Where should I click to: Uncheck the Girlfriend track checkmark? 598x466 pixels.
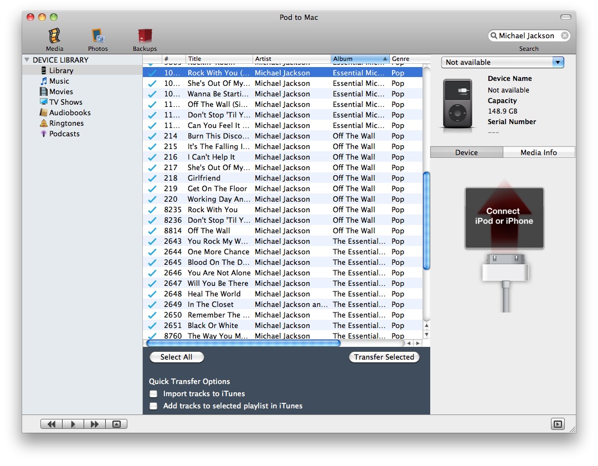coord(152,178)
